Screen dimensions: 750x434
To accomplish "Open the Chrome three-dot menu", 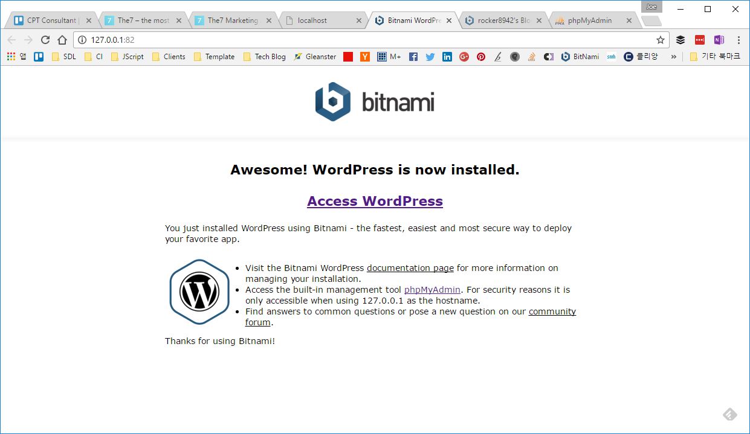I will point(739,40).
